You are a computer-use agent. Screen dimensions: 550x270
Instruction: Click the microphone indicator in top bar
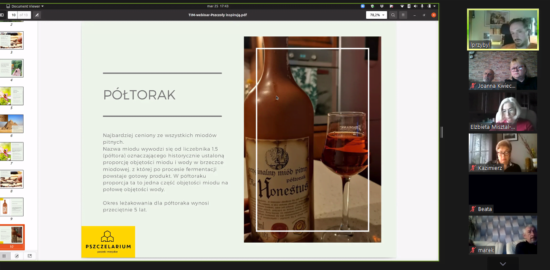pos(422,6)
